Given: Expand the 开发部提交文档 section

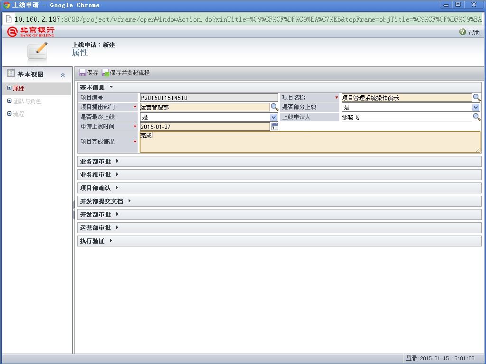Looking at the screenshot, I should pos(130,201).
